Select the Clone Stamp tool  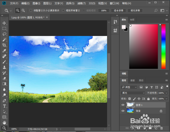coord(4,67)
